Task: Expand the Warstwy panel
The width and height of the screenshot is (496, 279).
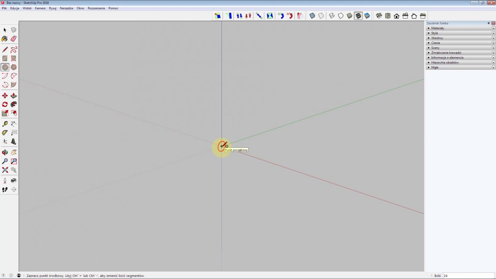Action: point(437,38)
